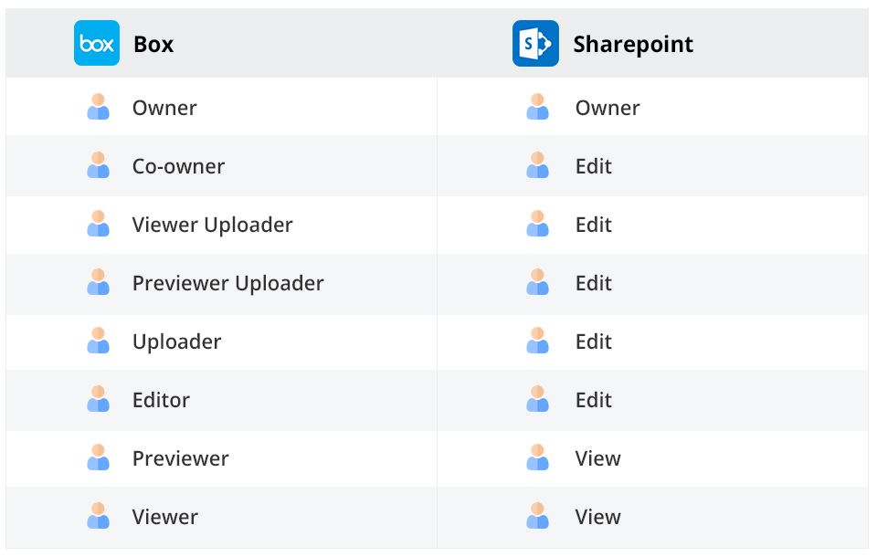
Task: Click the user icon beside Sharepoint Owner
Action: [537, 107]
